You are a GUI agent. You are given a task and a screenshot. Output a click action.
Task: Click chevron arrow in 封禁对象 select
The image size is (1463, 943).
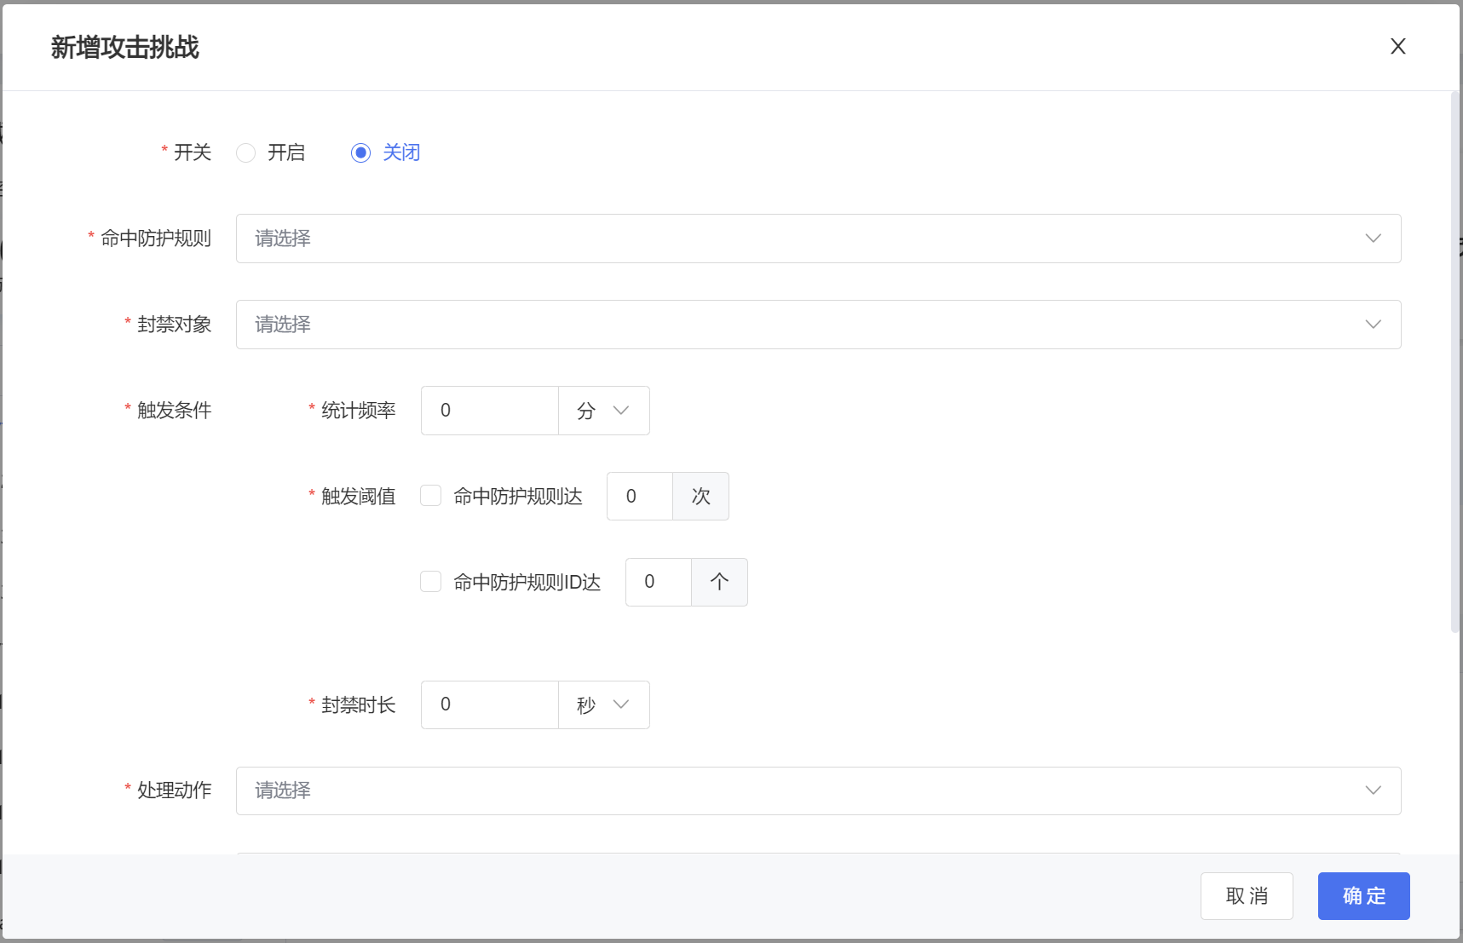click(x=1373, y=325)
